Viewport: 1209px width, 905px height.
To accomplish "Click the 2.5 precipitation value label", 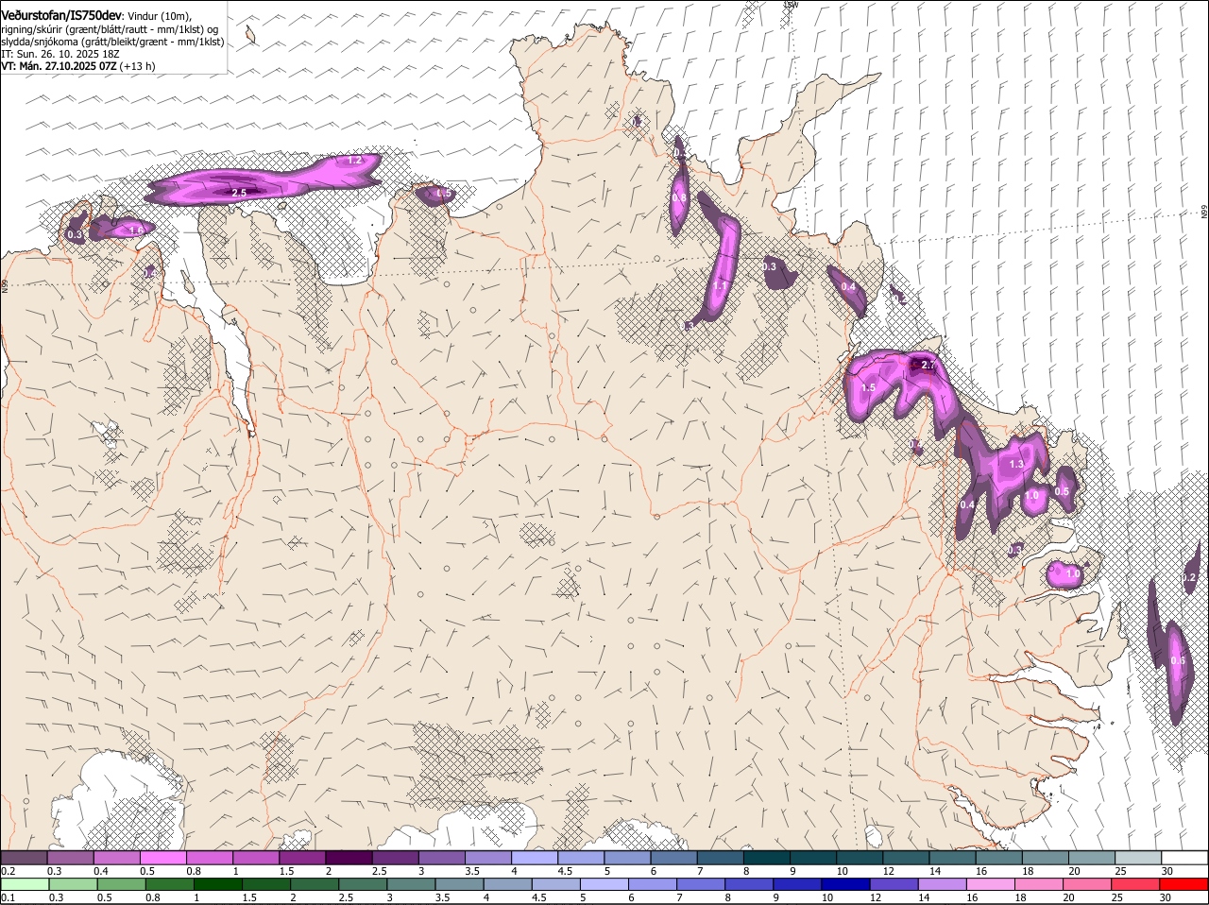I will [239, 193].
